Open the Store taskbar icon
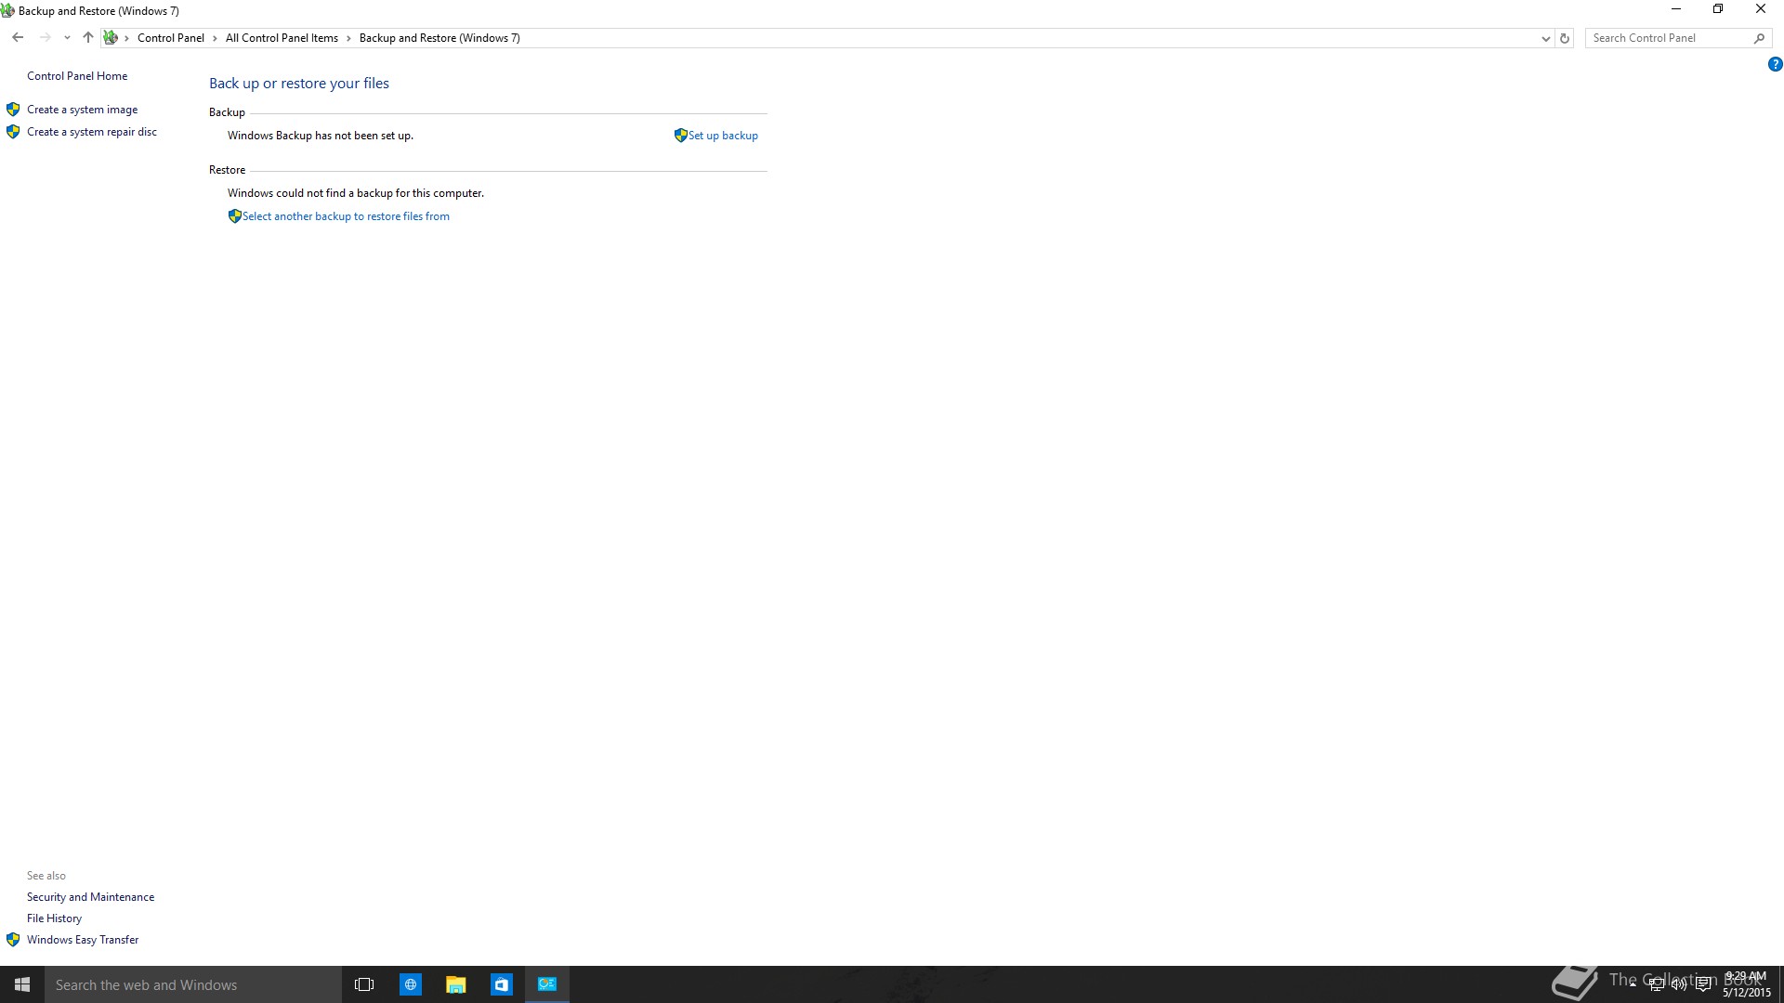1784x1003 pixels. tap(501, 984)
